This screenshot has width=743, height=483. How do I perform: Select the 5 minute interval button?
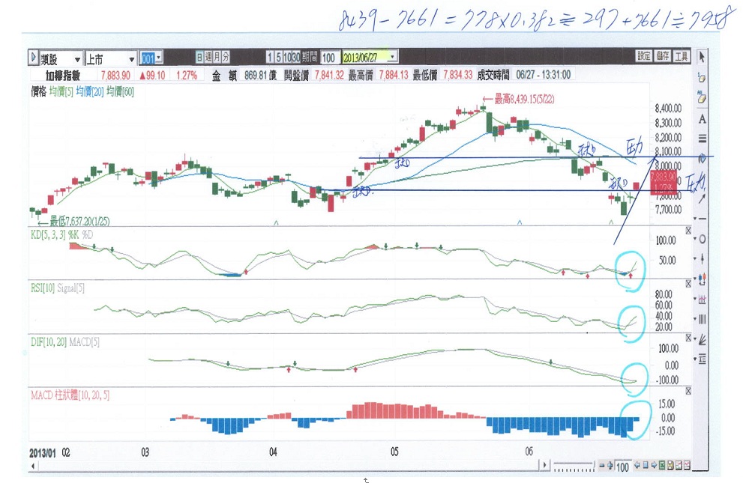tap(277, 57)
